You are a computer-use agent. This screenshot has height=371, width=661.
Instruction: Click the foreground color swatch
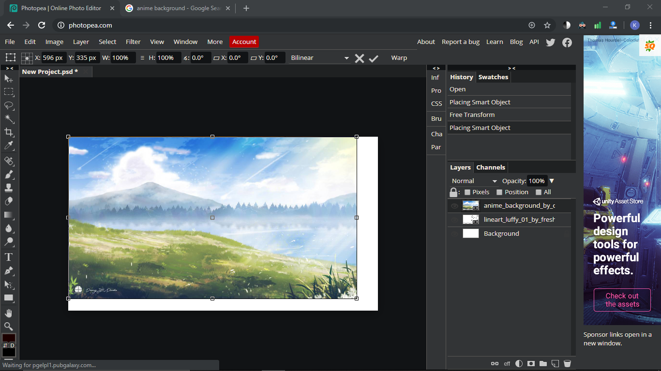pos(9,338)
